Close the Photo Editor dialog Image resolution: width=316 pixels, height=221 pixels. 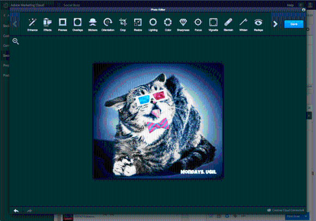(x=303, y=10)
